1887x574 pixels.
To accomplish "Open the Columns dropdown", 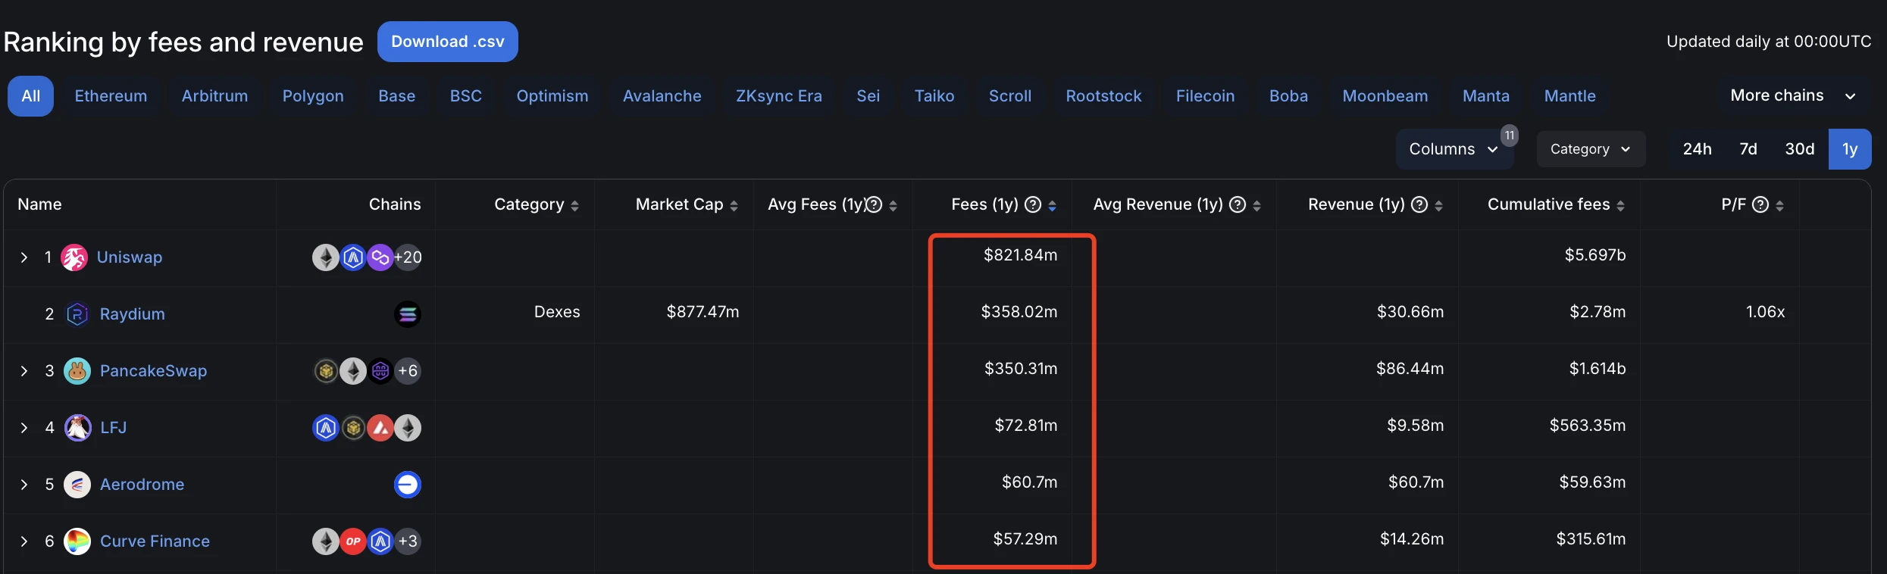I will [1453, 149].
